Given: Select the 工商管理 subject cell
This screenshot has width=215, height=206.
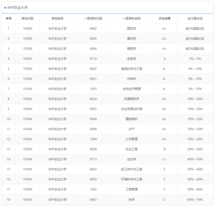Looking at the screenshot, I should [132, 189].
